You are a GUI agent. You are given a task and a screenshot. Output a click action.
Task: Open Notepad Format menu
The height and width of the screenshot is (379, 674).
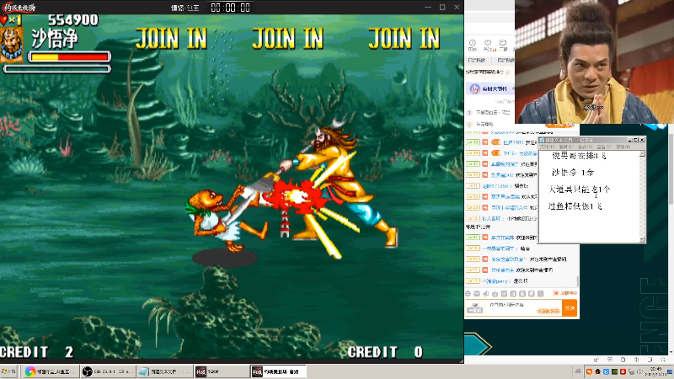click(585, 147)
